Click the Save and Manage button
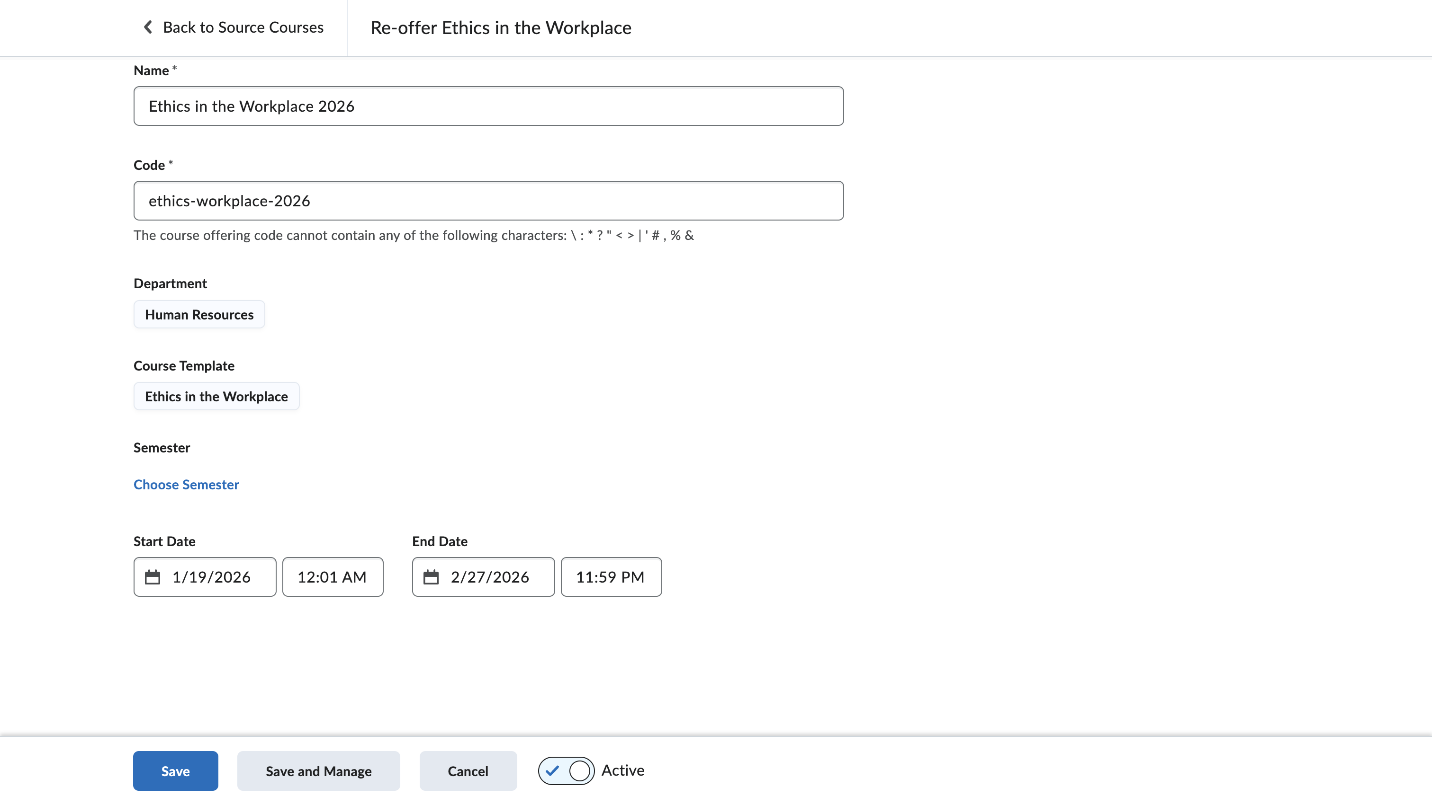 pos(318,771)
